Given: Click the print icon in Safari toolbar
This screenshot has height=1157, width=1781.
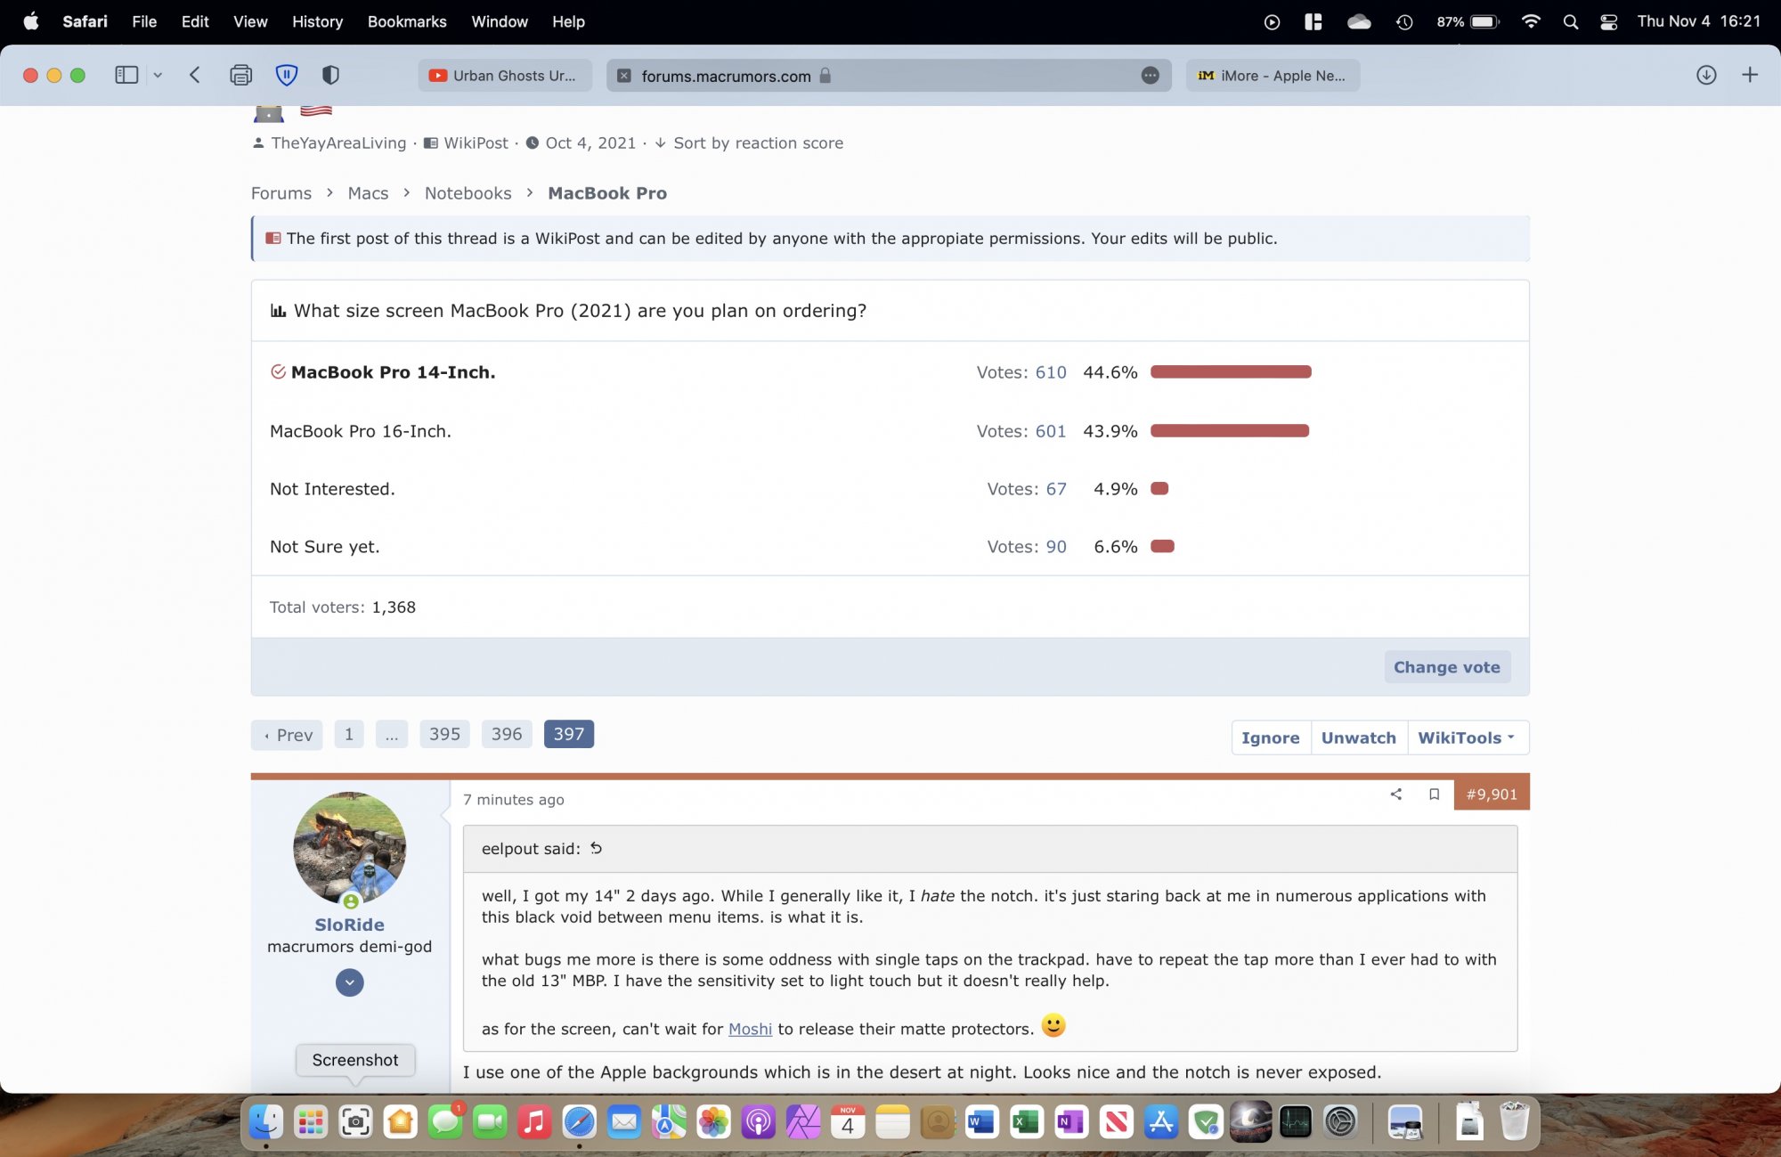Looking at the screenshot, I should point(240,75).
